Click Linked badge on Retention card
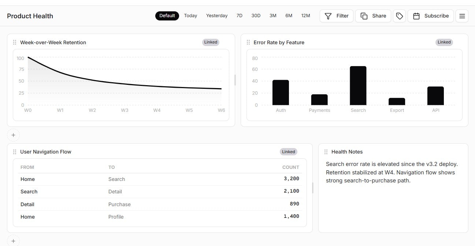Image resolution: width=475 pixels, height=246 pixels. click(211, 42)
